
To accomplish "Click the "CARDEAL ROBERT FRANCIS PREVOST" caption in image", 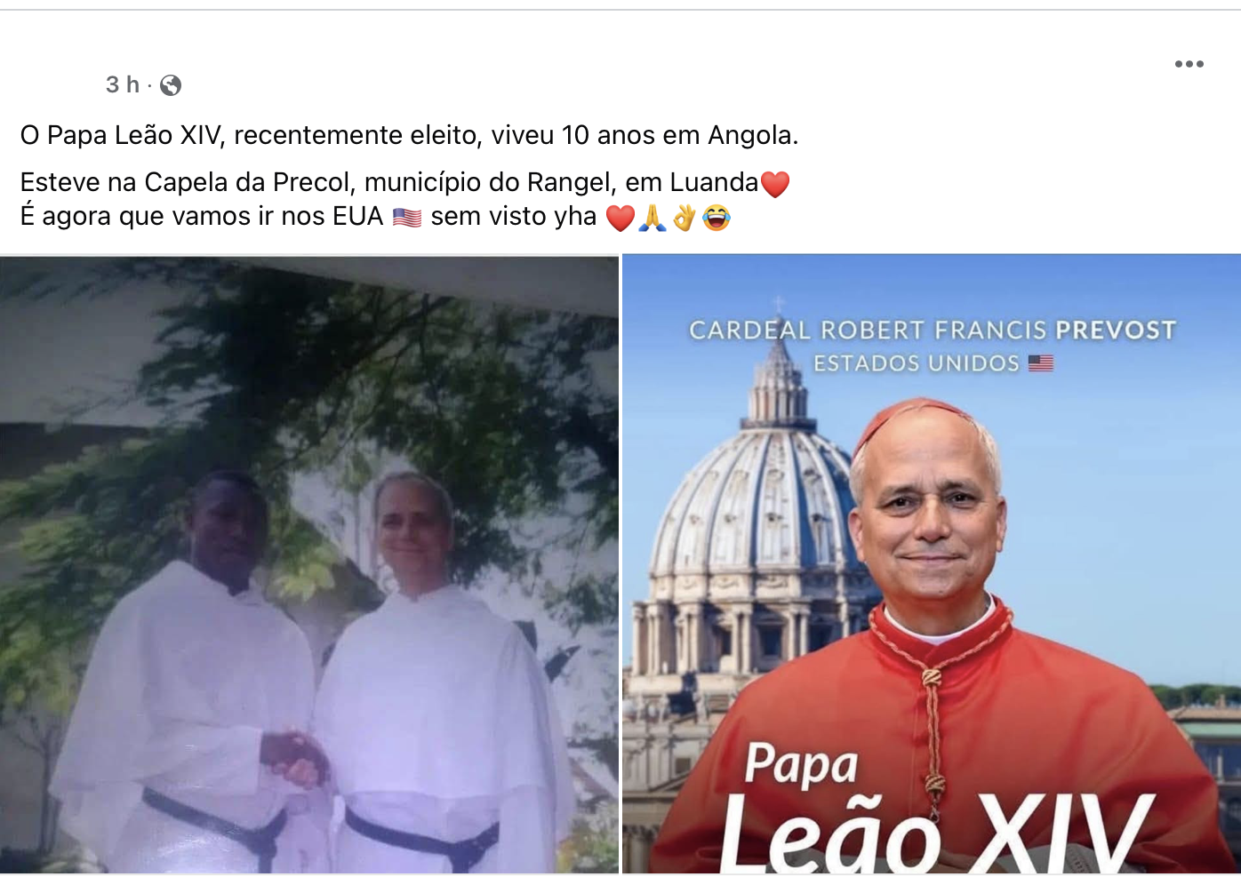I will coord(933,331).
